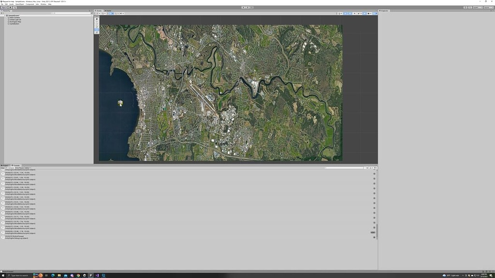
Task: Select Main Camera in the Hierarchy
Action: 15,17
